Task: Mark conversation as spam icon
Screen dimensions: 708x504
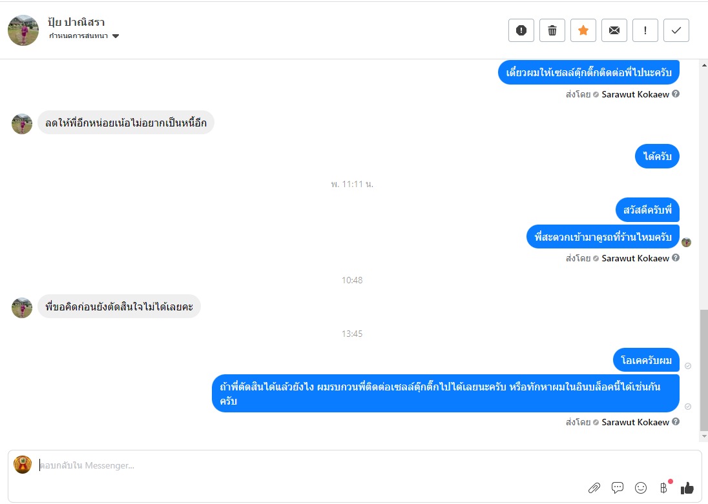Action: tap(521, 30)
